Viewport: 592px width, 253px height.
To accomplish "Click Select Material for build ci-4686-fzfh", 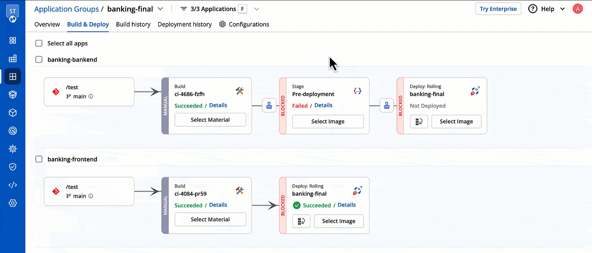I will pos(210,120).
